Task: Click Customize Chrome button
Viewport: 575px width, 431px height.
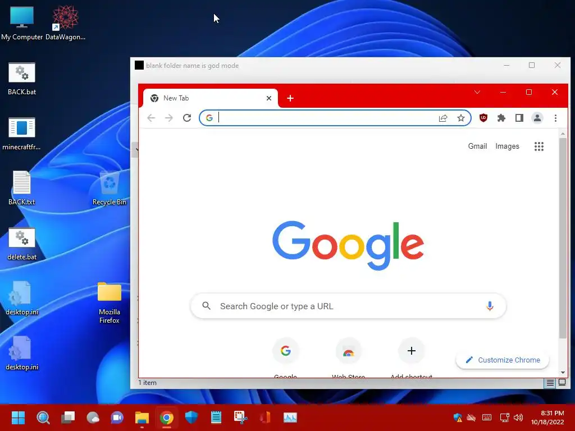Action: [x=503, y=360]
